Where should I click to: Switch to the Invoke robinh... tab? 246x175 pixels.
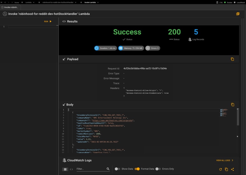(10, 7)
